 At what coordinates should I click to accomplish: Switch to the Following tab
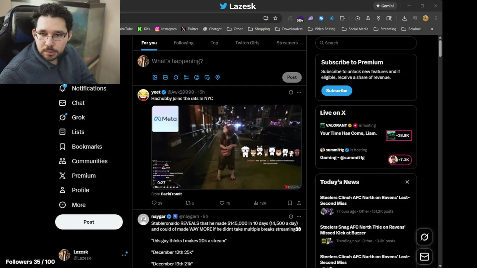click(x=184, y=43)
